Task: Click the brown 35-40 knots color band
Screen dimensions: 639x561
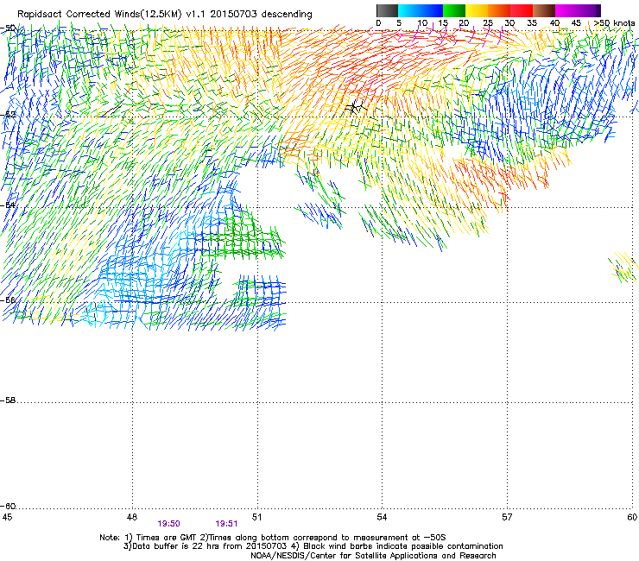Action: point(544,10)
